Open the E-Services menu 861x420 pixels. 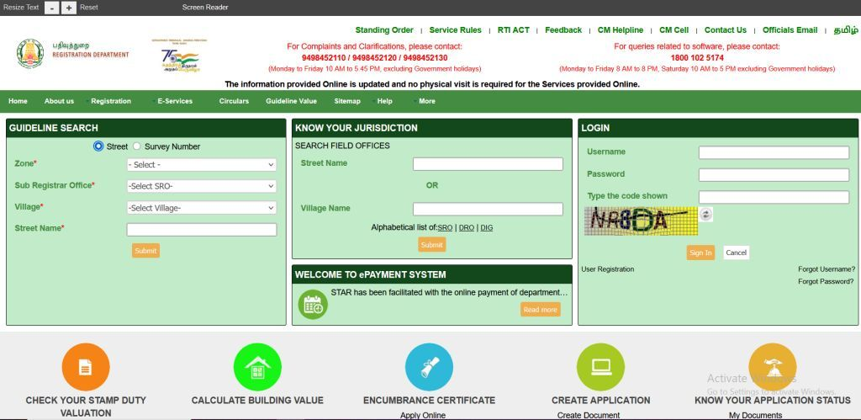(175, 101)
